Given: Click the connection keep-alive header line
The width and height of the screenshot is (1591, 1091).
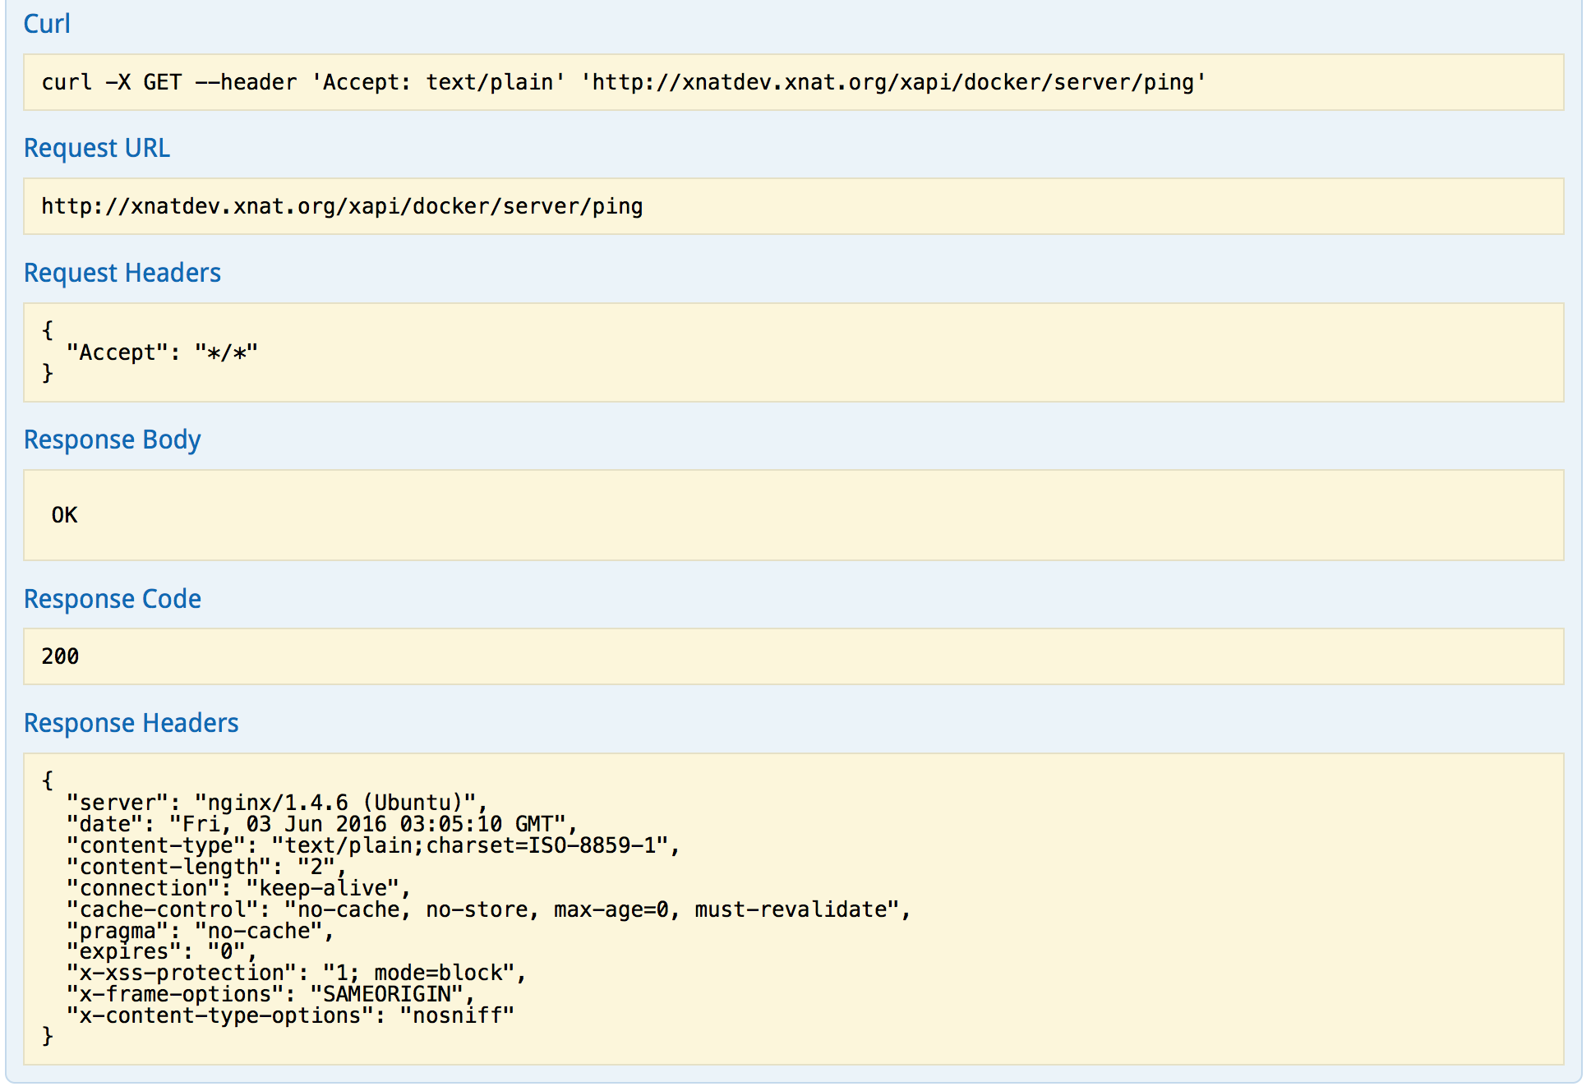Looking at the screenshot, I should click(x=238, y=888).
